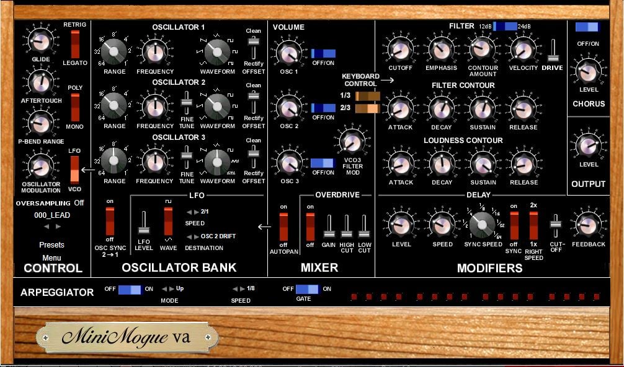Click the Filter Drive slider
The width and height of the screenshot is (624, 367).
click(x=553, y=51)
